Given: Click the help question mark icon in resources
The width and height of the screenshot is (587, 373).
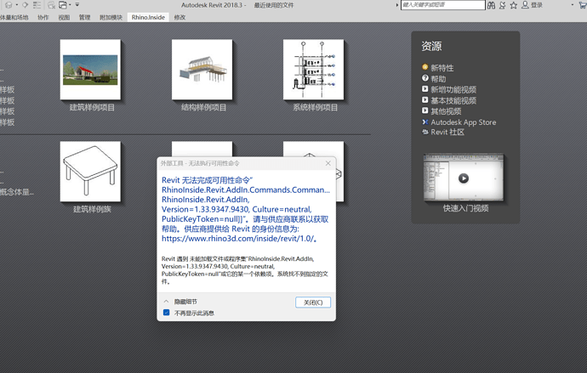Looking at the screenshot, I should [425, 78].
